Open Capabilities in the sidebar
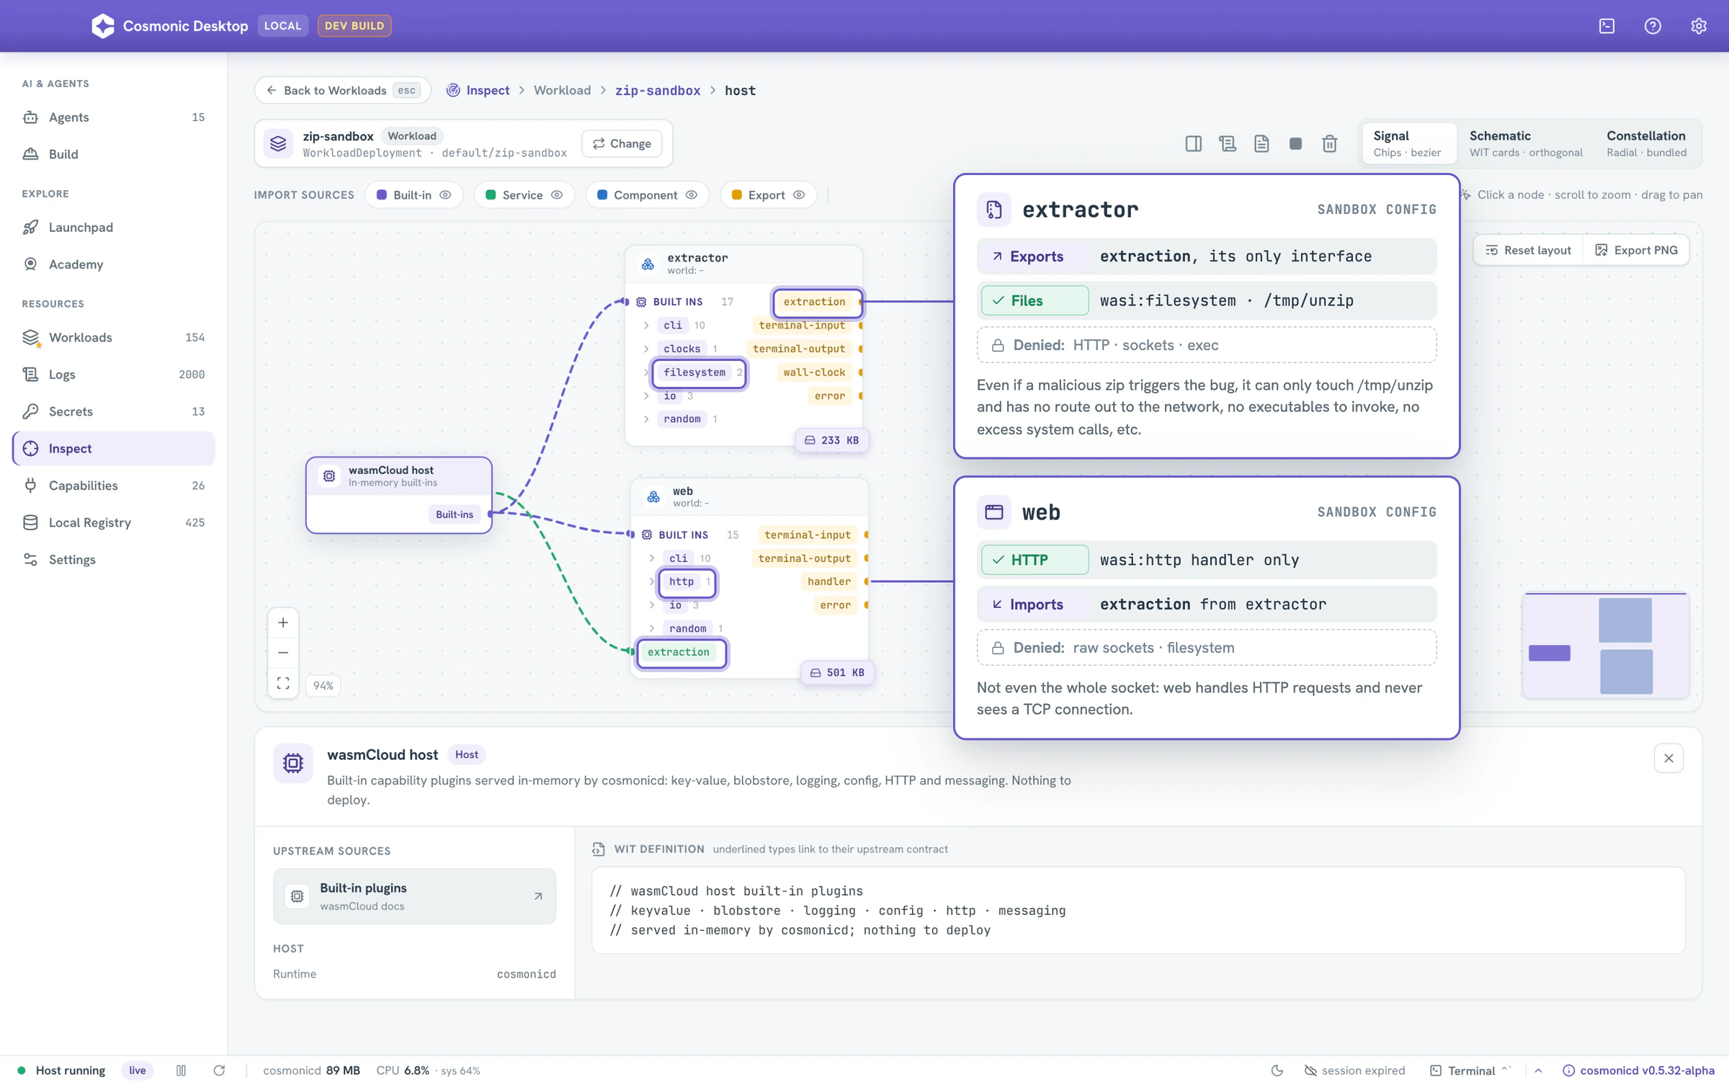The image size is (1729, 1085). point(114,486)
